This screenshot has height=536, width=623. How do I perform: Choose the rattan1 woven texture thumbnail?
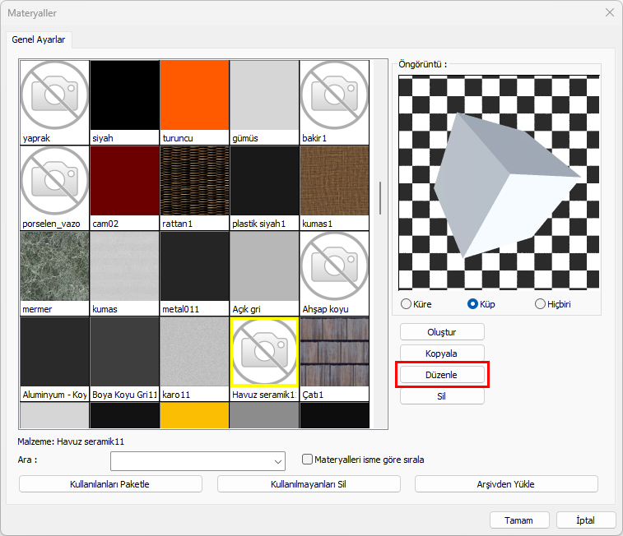(194, 181)
